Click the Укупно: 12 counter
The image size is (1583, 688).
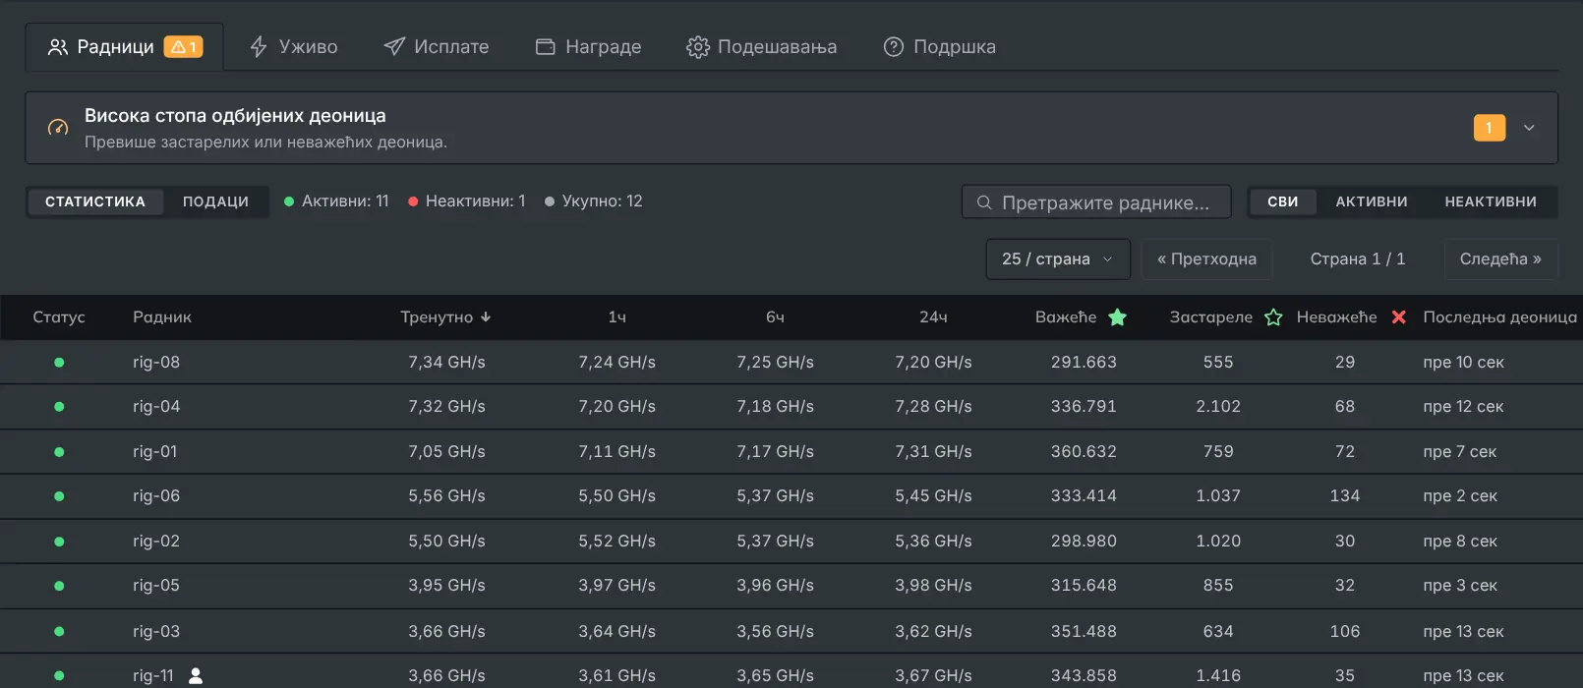click(x=594, y=201)
